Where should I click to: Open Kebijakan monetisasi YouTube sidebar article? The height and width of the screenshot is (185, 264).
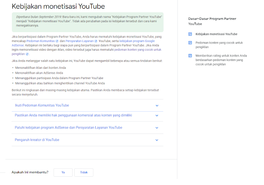pos(216,34)
